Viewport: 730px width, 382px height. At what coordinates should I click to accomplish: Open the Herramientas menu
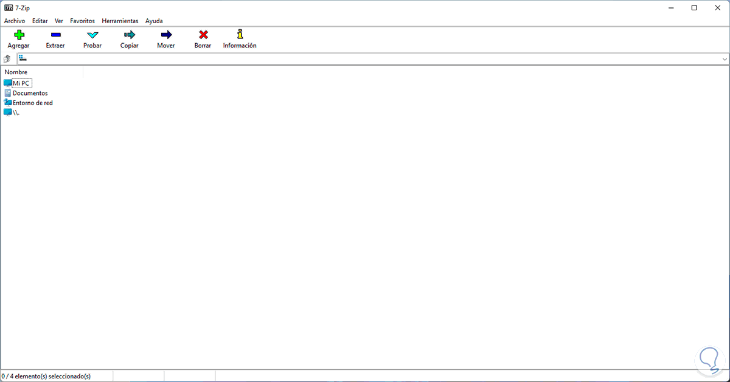pos(120,21)
